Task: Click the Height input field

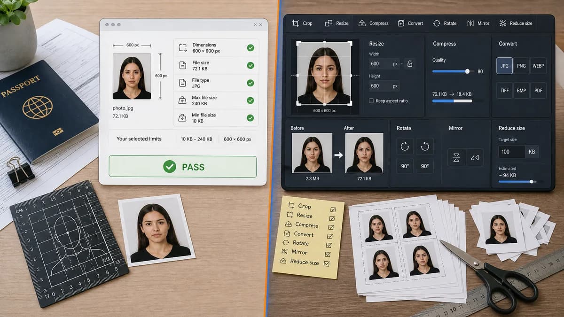Action: tap(384, 86)
